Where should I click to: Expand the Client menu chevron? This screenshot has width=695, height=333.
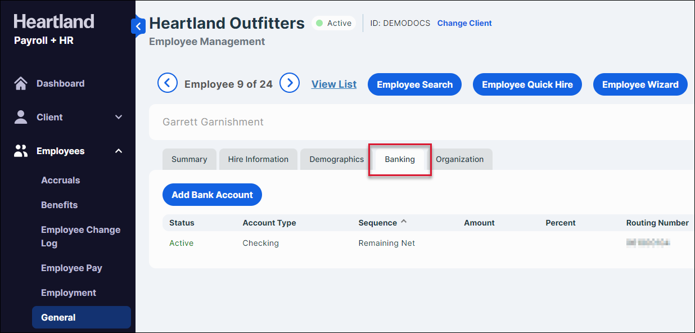119,117
